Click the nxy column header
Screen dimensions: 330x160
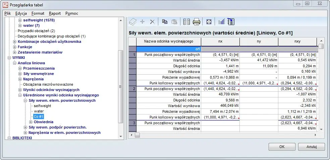tap(297, 42)
